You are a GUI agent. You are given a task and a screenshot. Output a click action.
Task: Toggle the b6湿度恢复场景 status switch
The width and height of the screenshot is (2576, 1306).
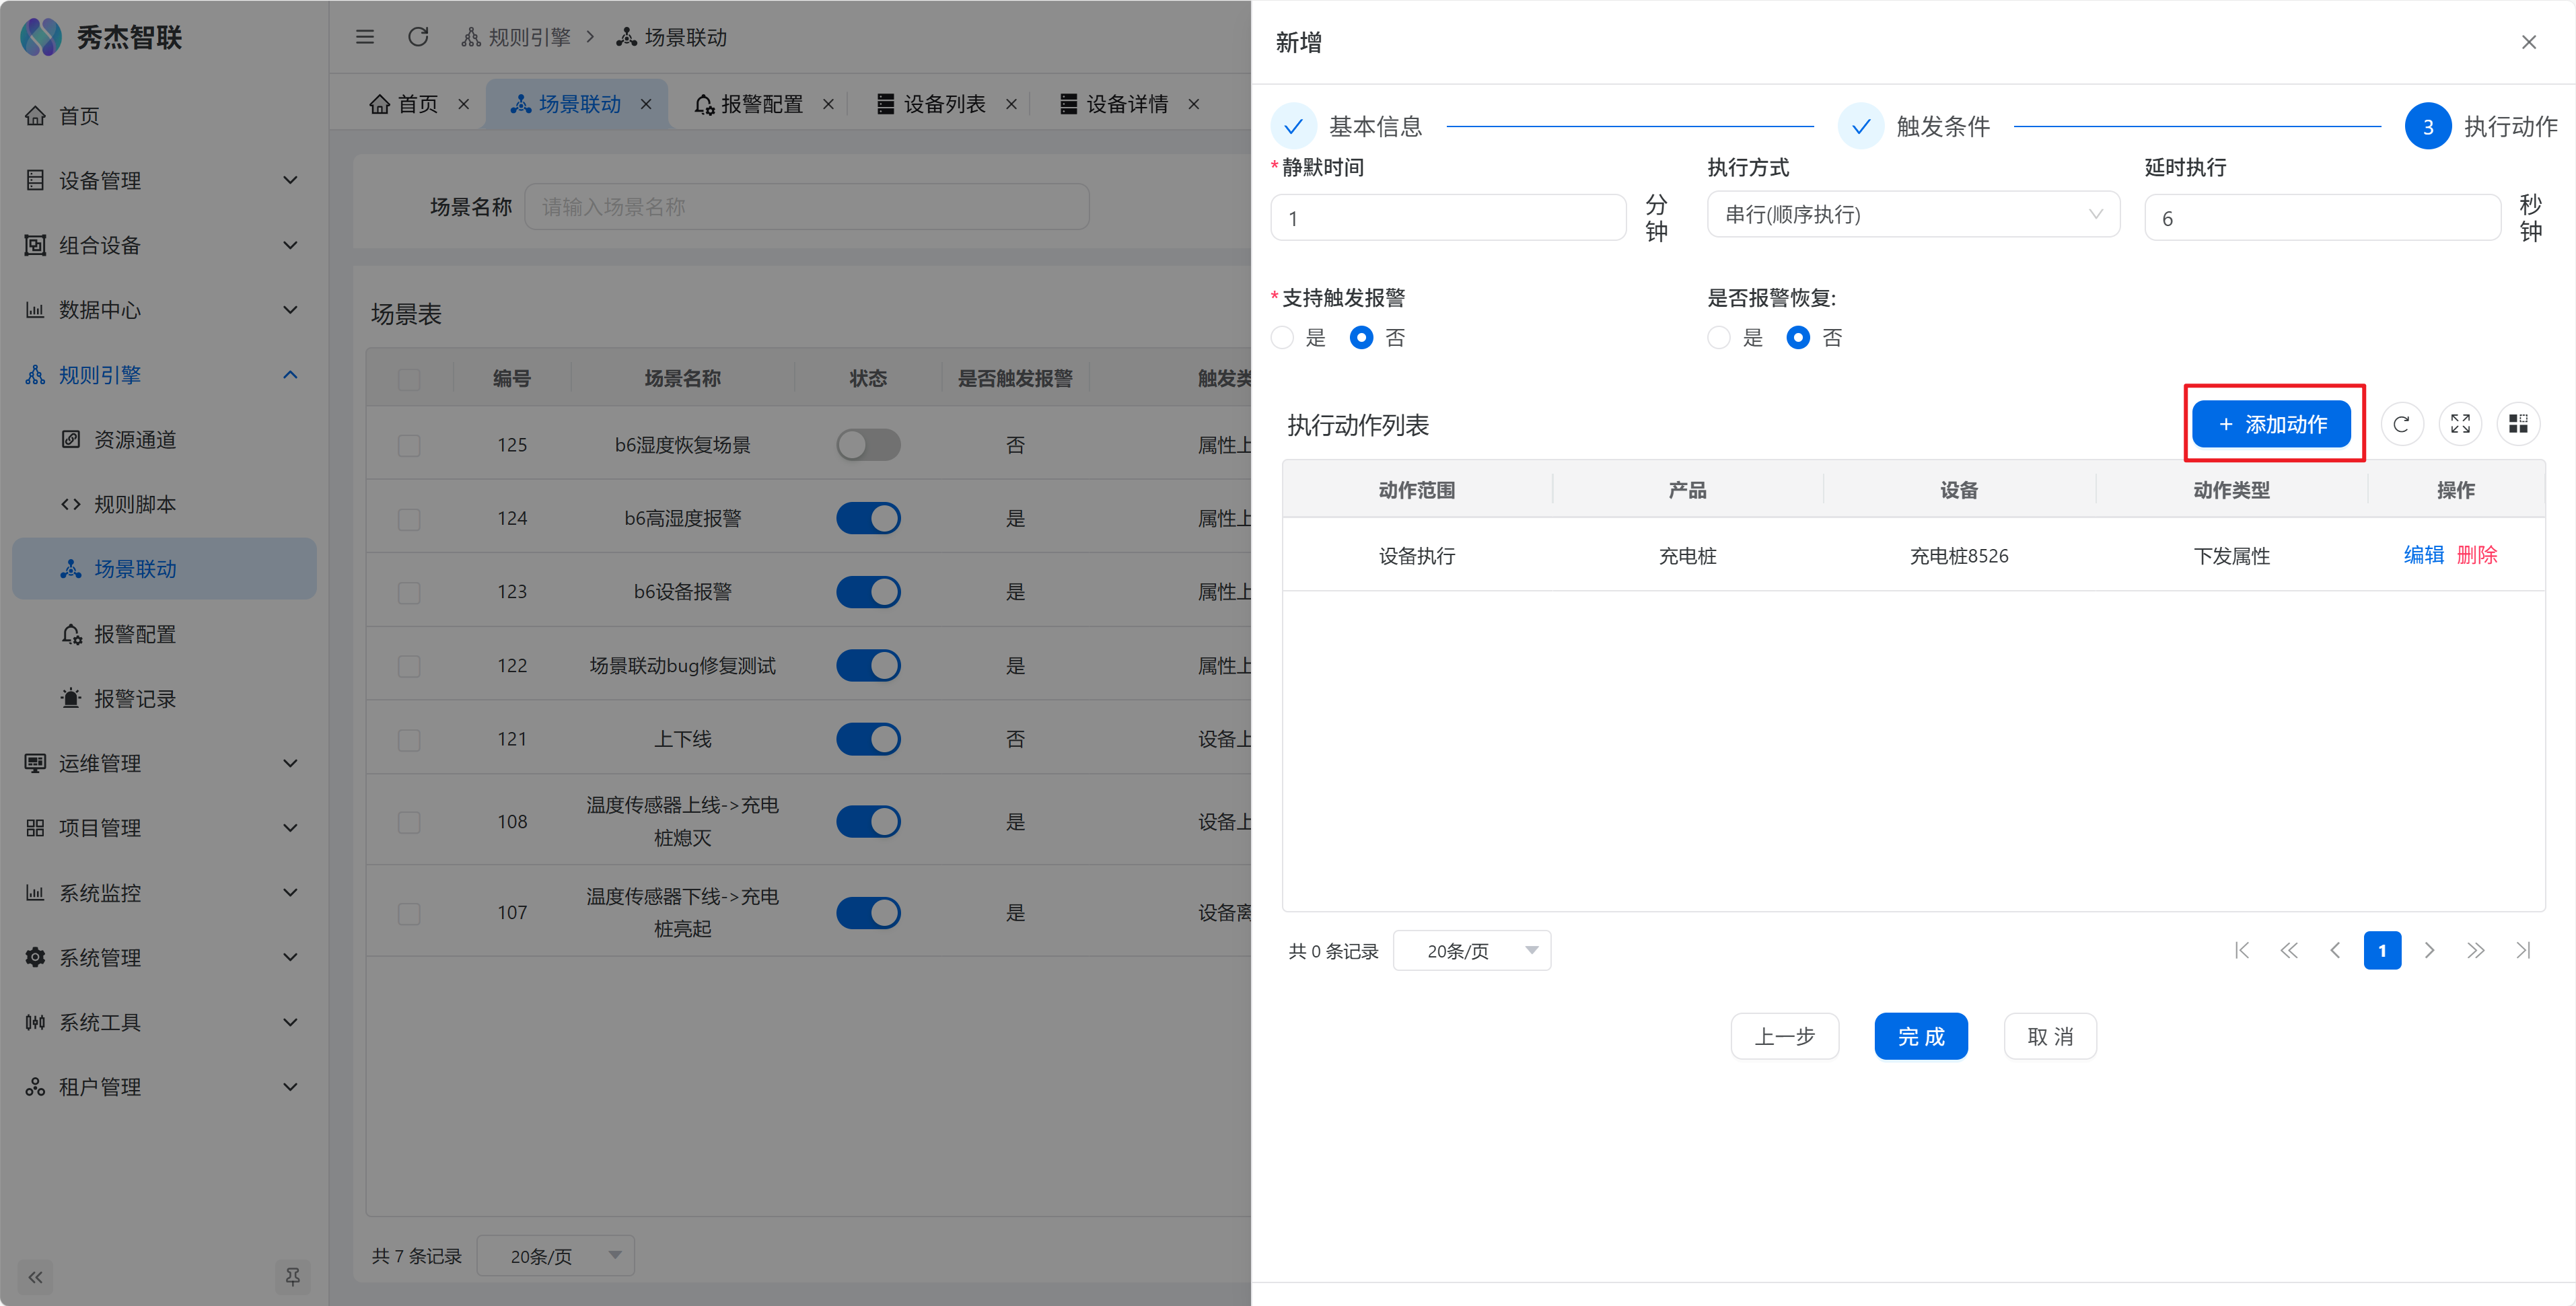tap(868, 445)
